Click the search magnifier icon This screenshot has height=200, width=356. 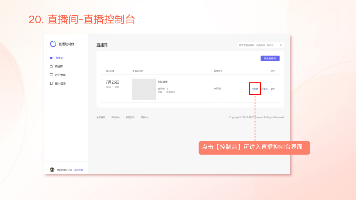point(281,45)
